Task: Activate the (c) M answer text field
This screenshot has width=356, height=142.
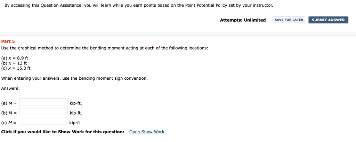Action: pyautogui.click(x=43, y=121)
